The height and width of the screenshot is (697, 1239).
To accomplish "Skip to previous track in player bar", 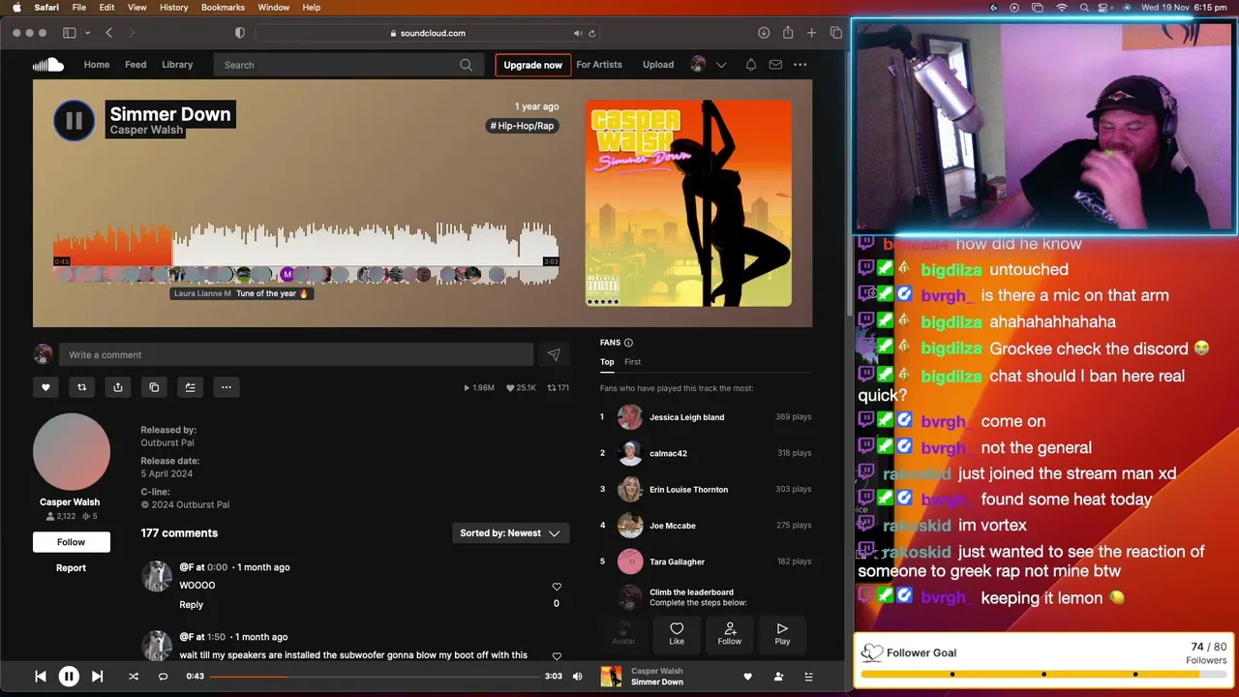I will pos(40,677).
